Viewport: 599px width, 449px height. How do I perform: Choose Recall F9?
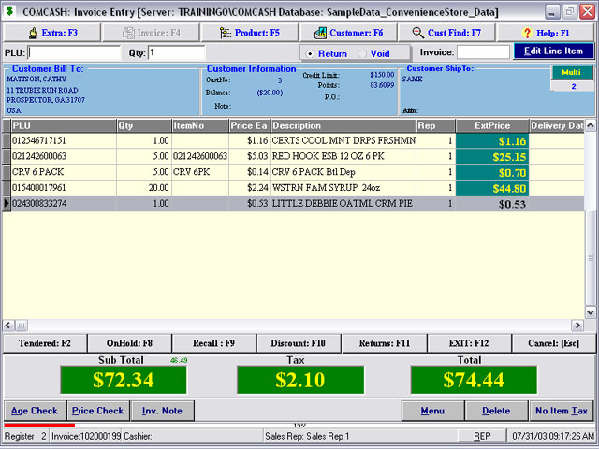point(214,343)
